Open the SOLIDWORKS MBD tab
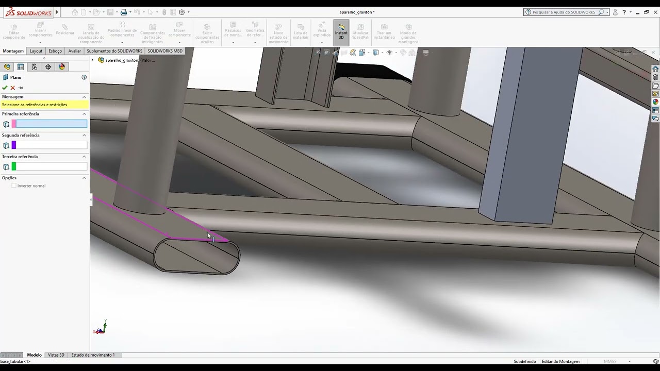Screen dimensions: 660x371 [165, 51]
